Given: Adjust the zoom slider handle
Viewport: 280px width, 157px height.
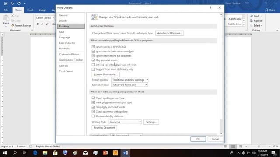Looking at the screenshot, I should click(x=259, y=147).
